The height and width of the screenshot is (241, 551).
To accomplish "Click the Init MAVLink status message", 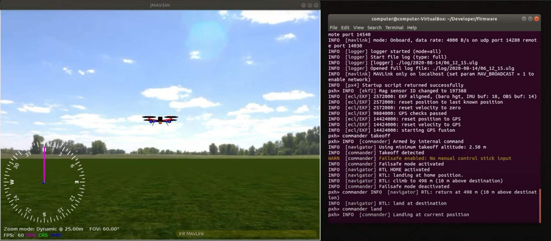I will [x=191, y=234].
